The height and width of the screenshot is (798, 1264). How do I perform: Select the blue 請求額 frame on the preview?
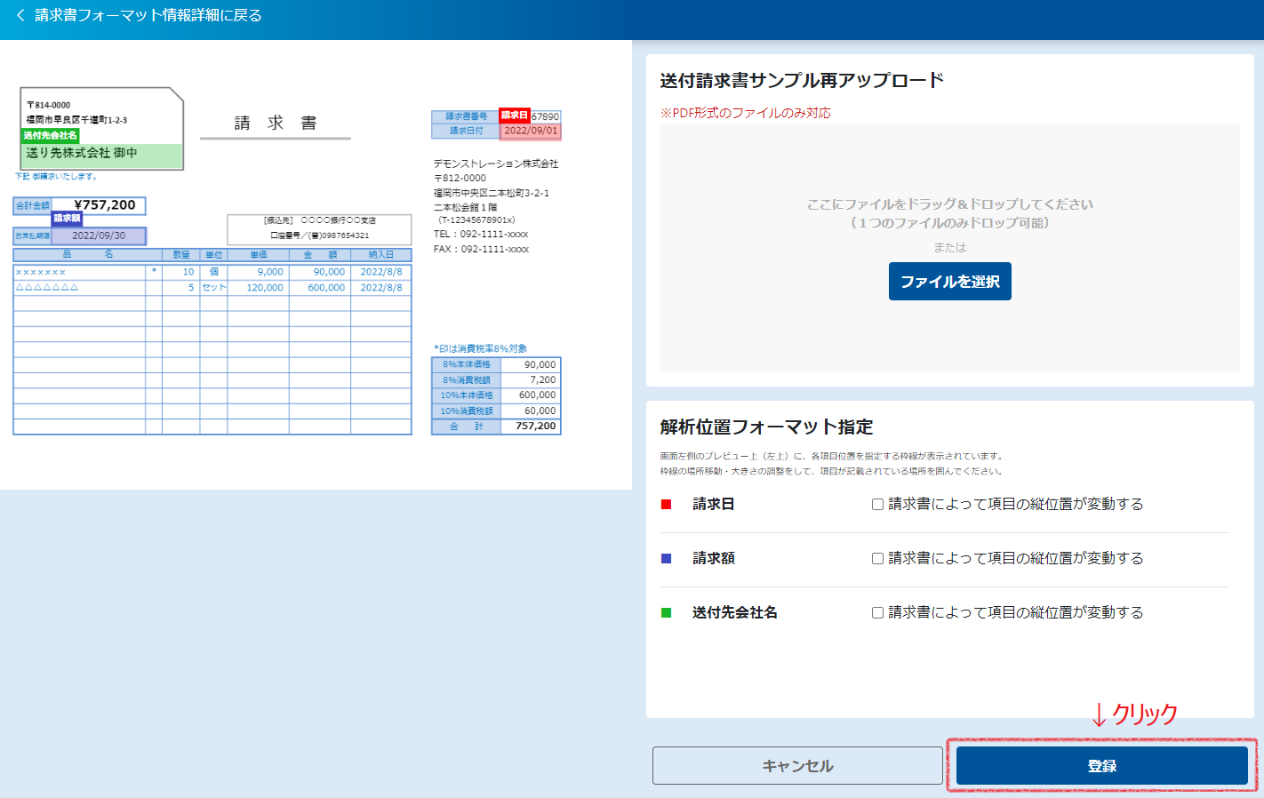(98, 235)
